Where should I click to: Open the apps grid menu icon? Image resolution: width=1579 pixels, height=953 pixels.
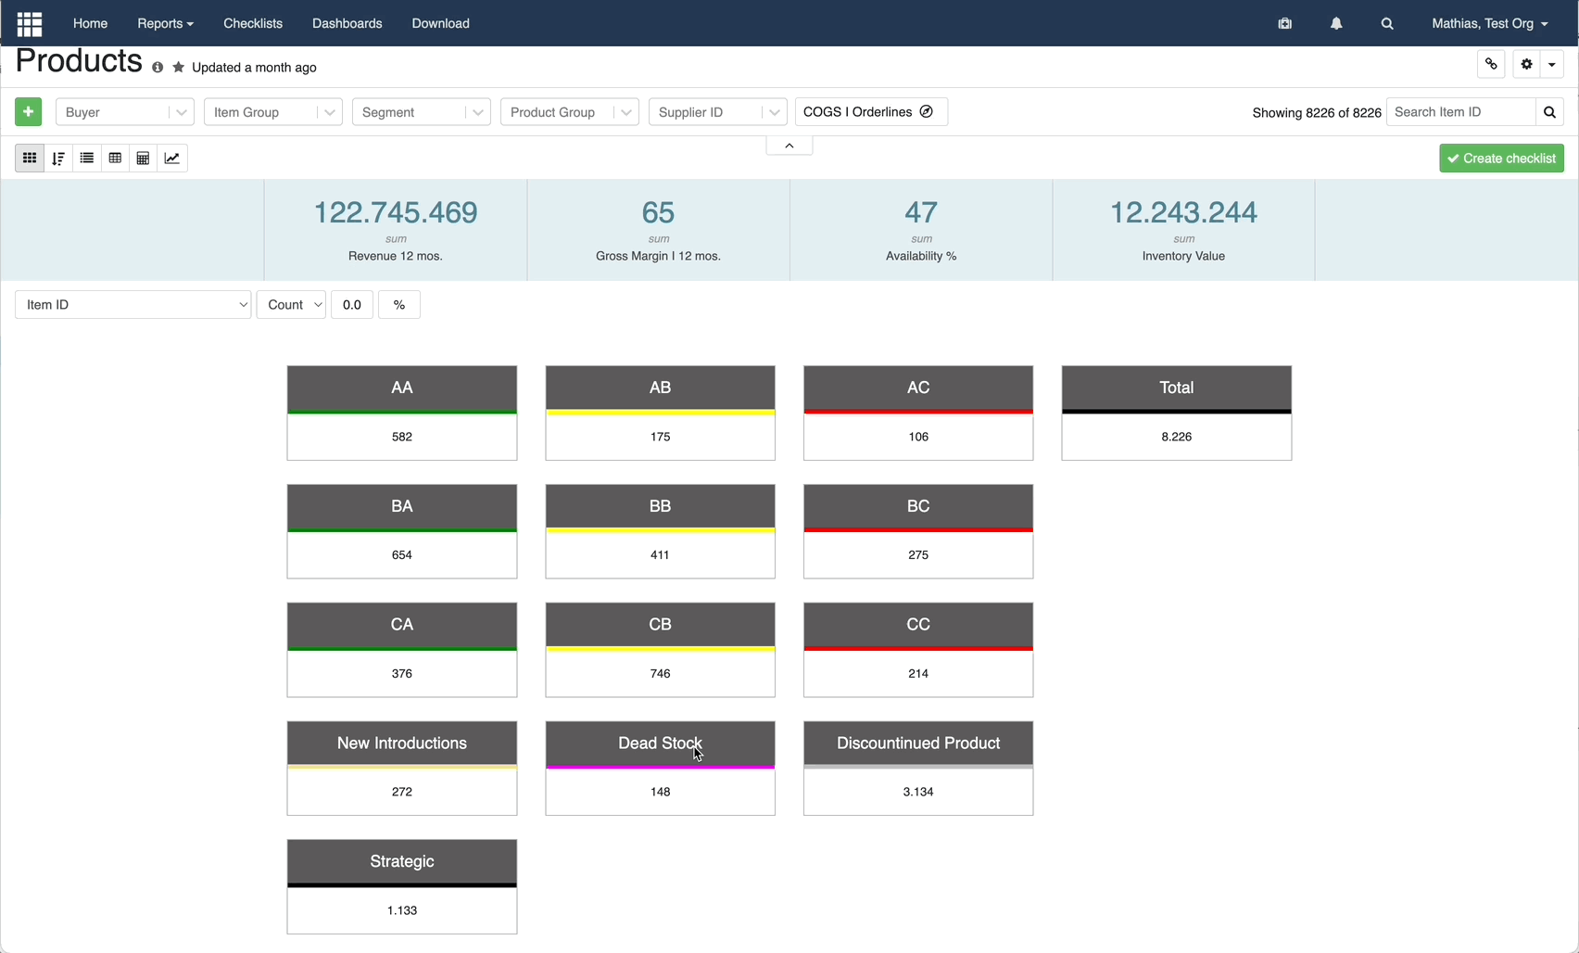click(30, 23)
